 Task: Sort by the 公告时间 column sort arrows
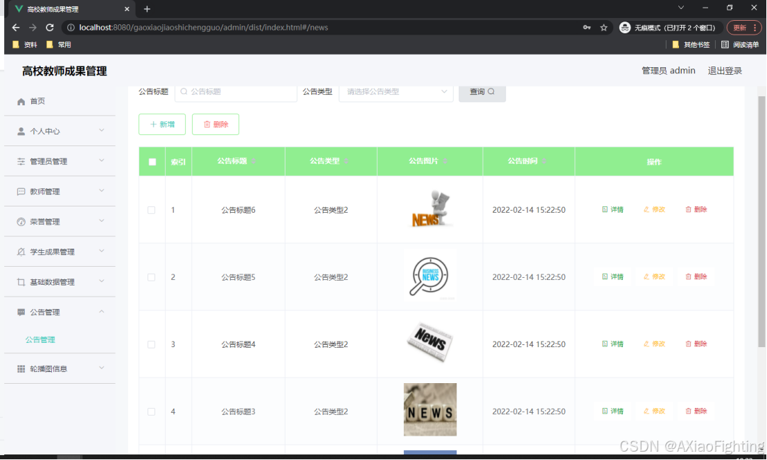point(544,161)
